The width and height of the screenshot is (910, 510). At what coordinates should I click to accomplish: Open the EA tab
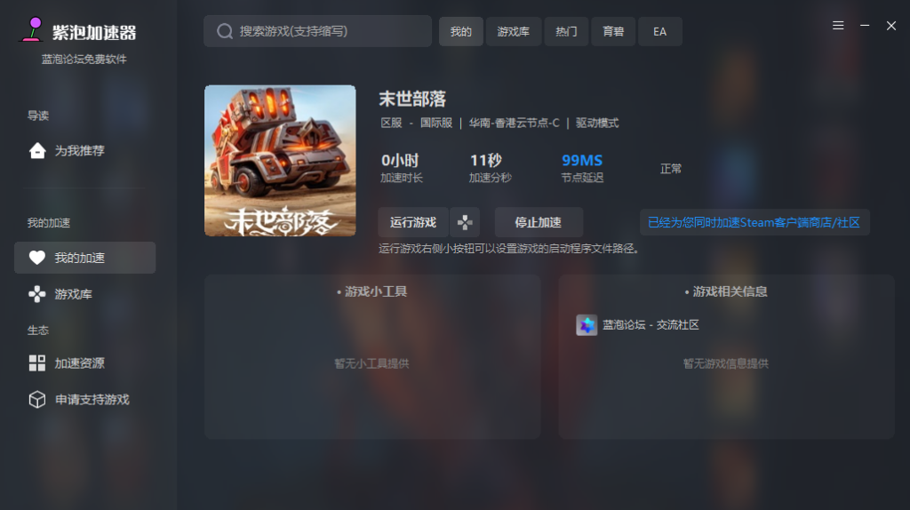click(x=660, y=31)
